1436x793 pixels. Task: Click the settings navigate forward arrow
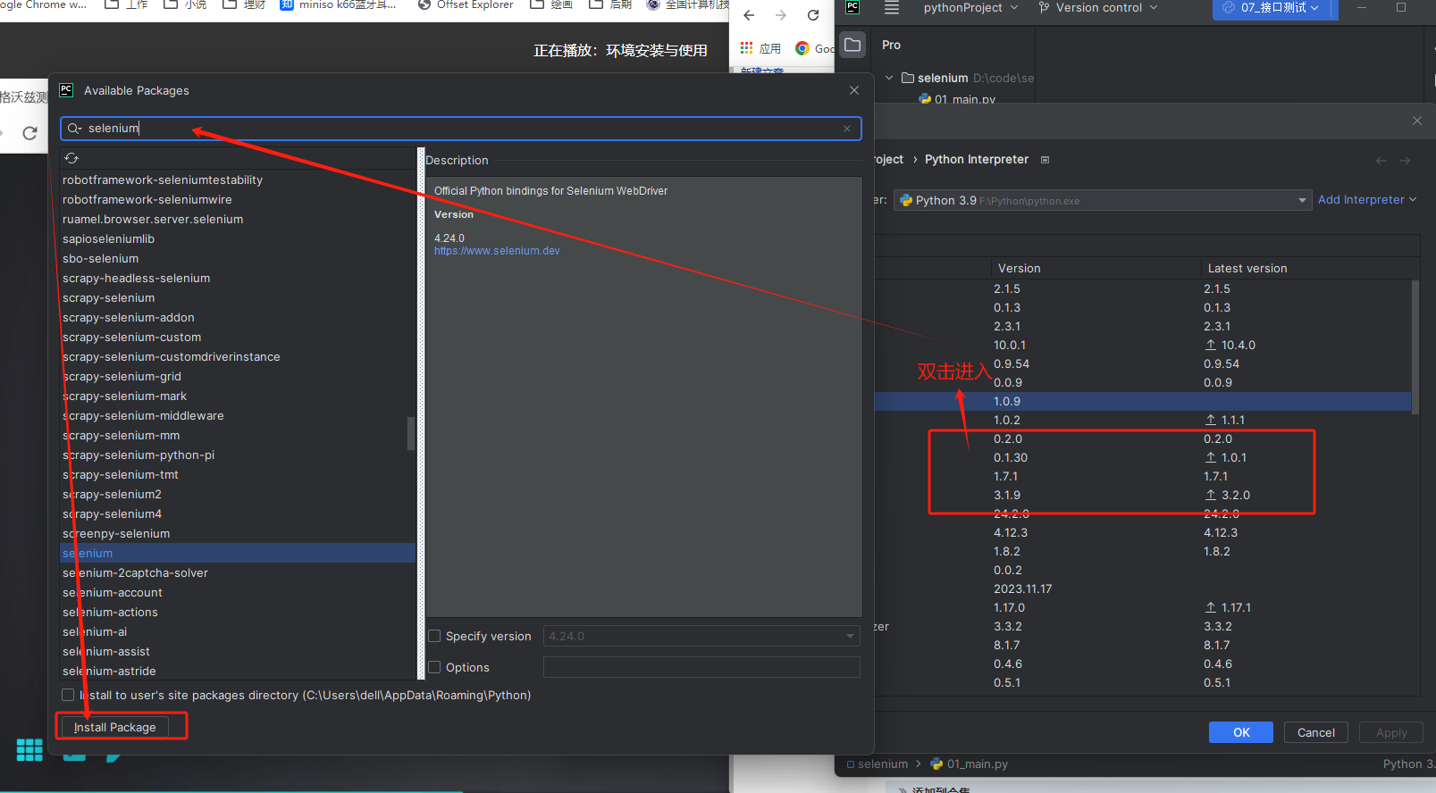[1405, 161]
